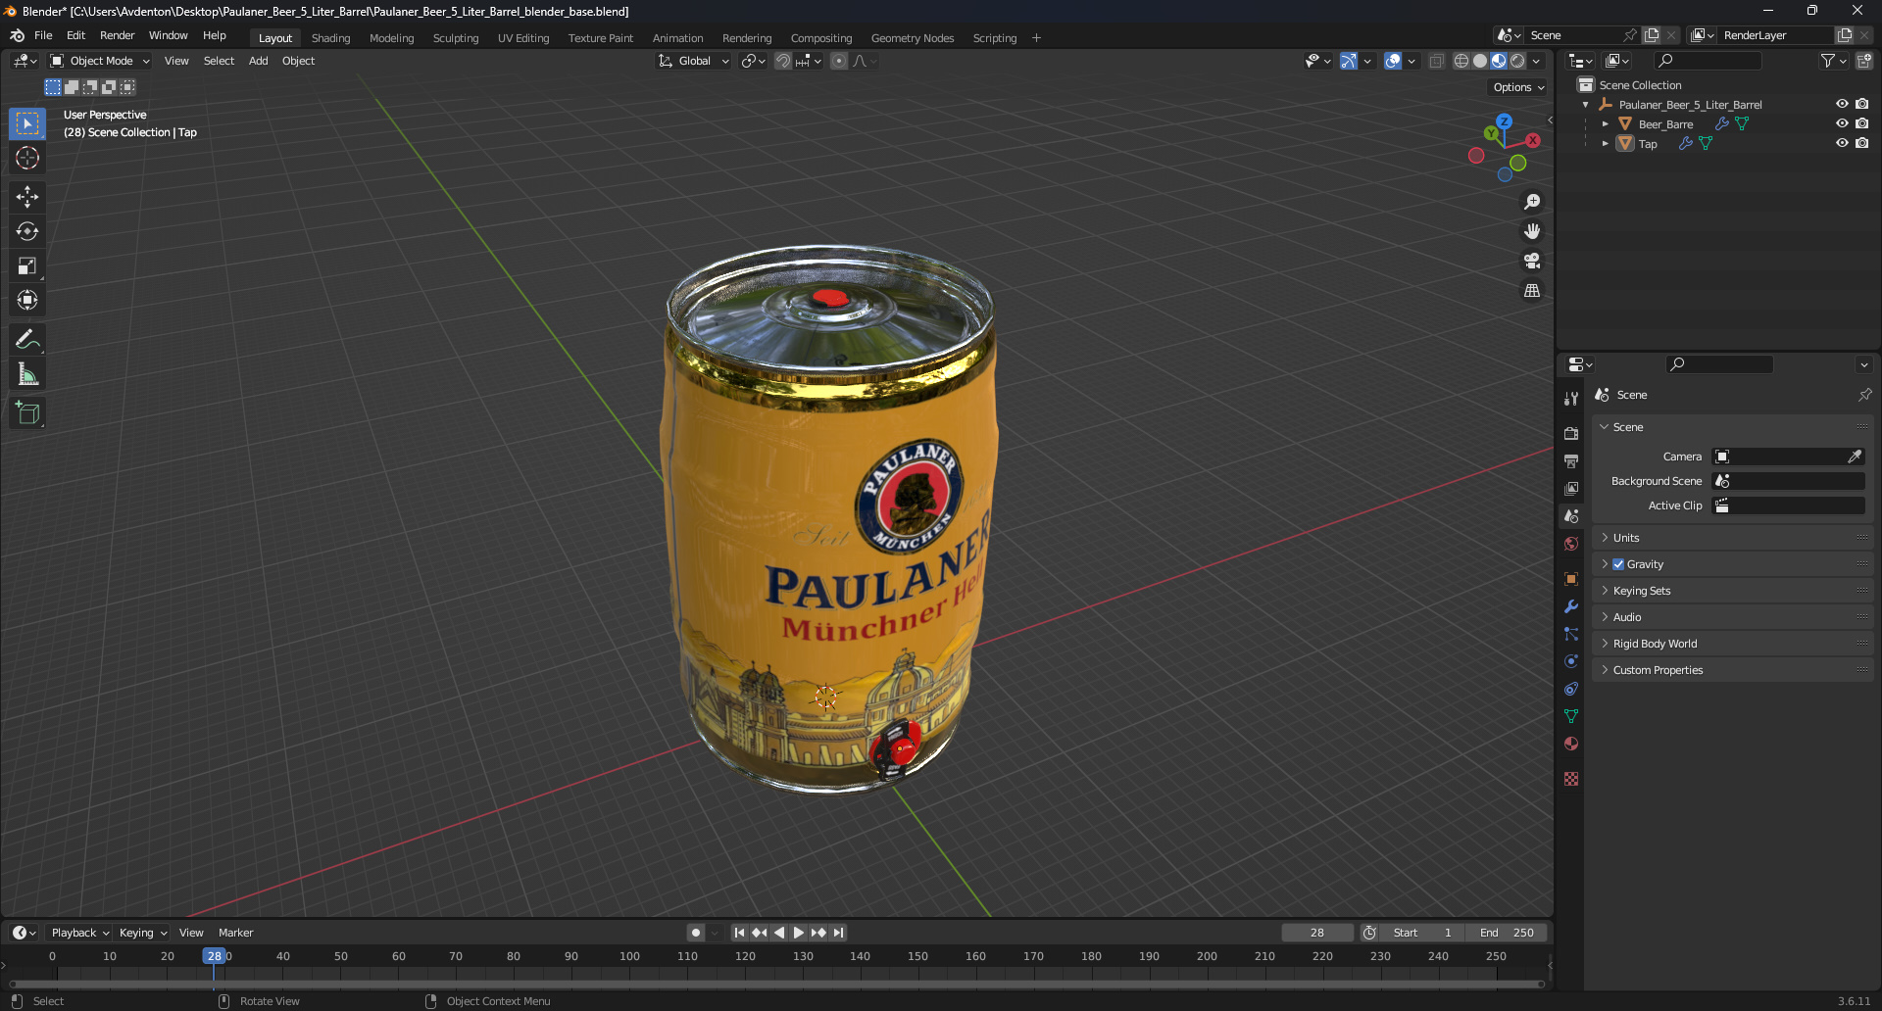Open the File menu

[43, 35]
